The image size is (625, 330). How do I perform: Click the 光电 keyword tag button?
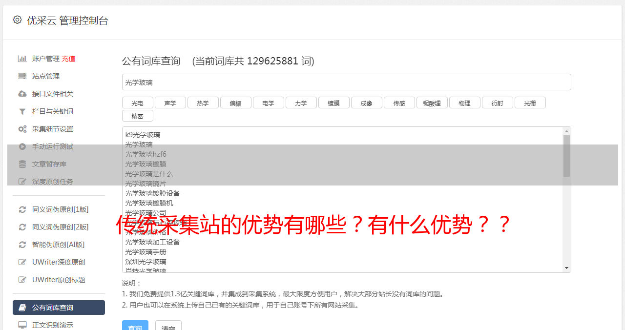pos(138,103)
